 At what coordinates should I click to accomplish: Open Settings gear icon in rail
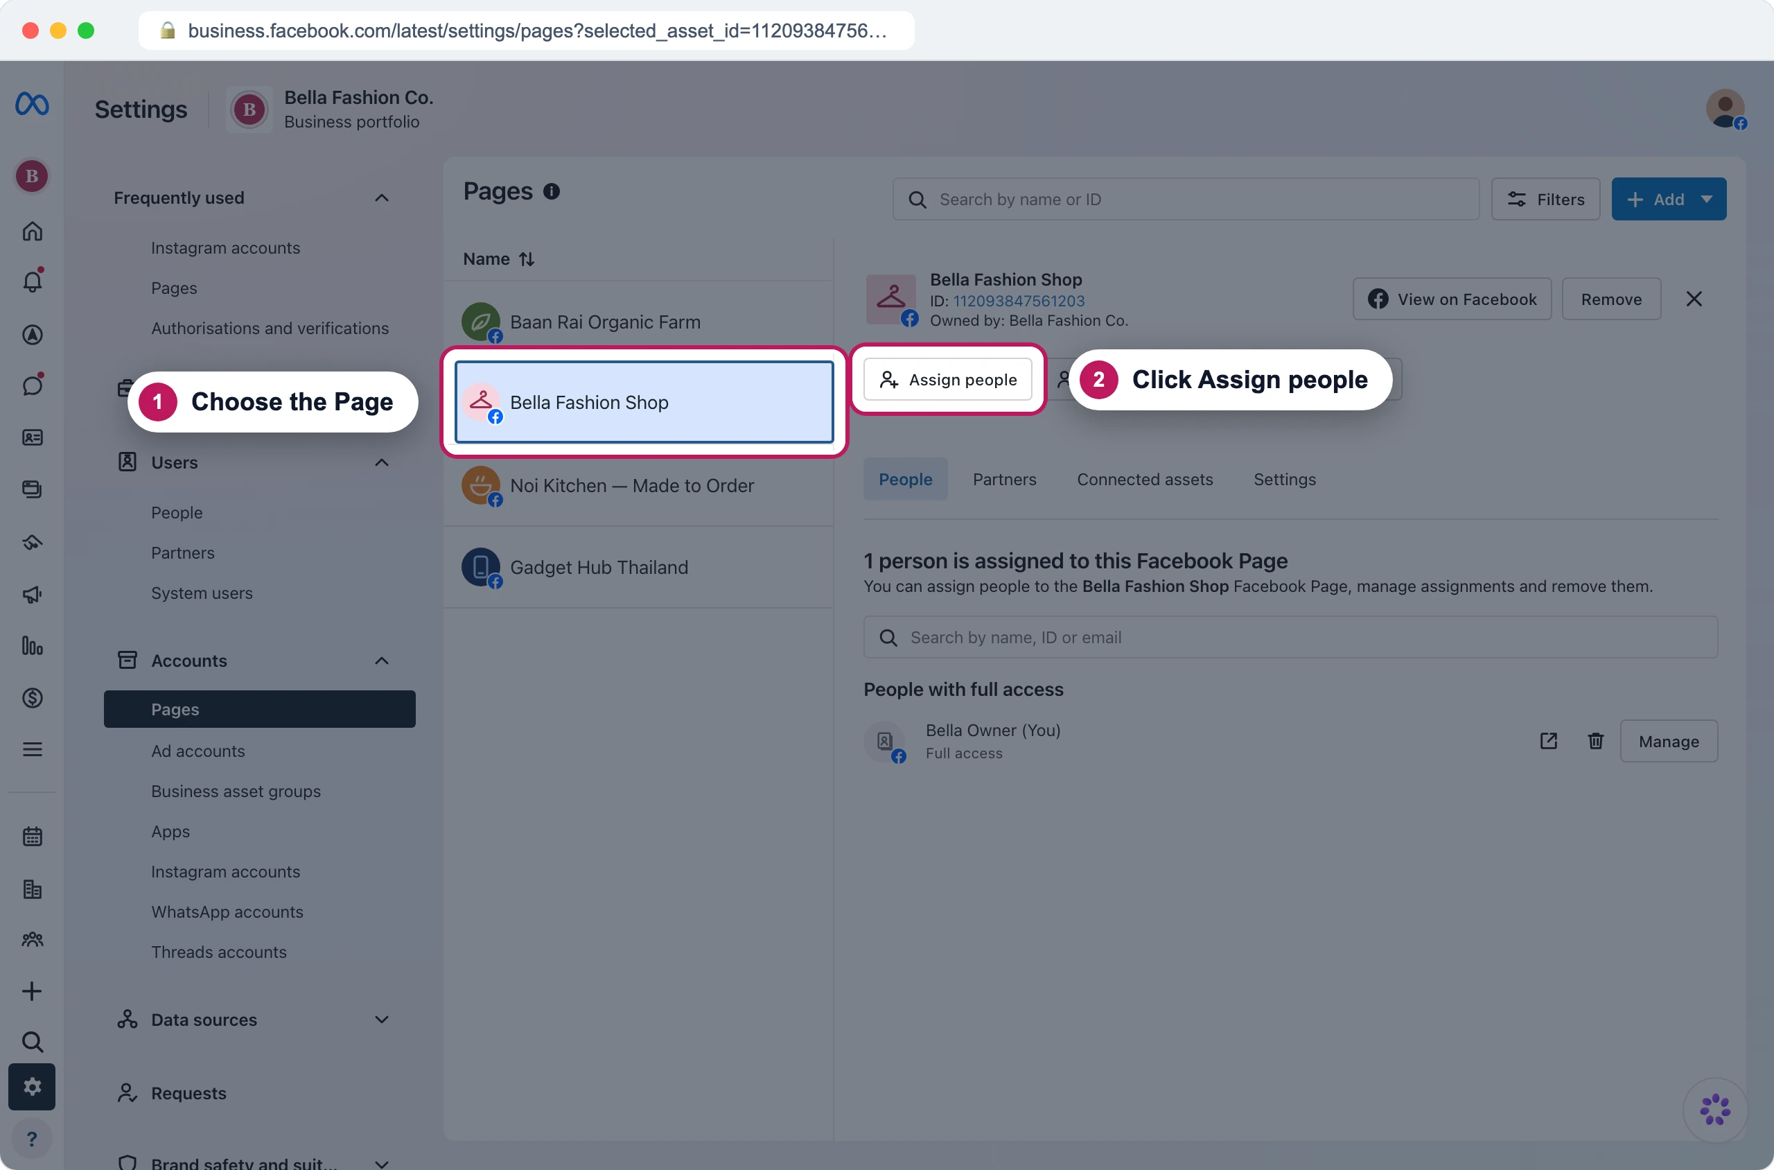coord(32,1086)
